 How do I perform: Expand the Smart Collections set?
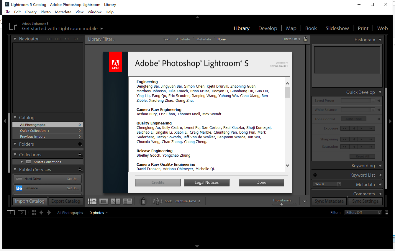click(22, 162)
